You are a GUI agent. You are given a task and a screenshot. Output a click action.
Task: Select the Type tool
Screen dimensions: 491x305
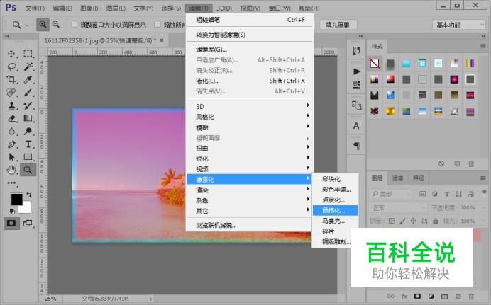click(28, 144)
